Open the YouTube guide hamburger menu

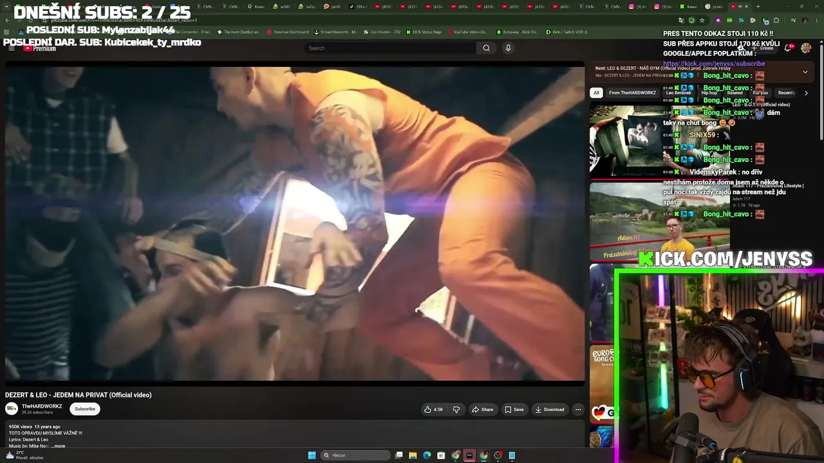(x=11, y=48)
